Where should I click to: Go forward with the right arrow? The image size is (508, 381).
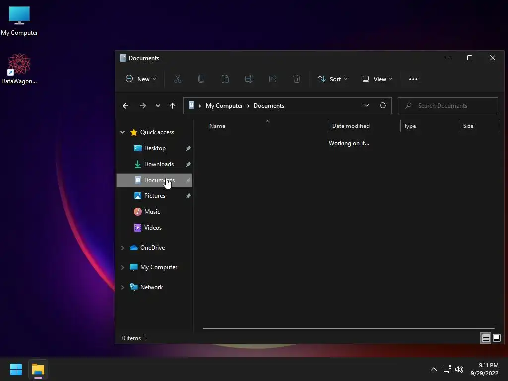[x=142, y=106]
